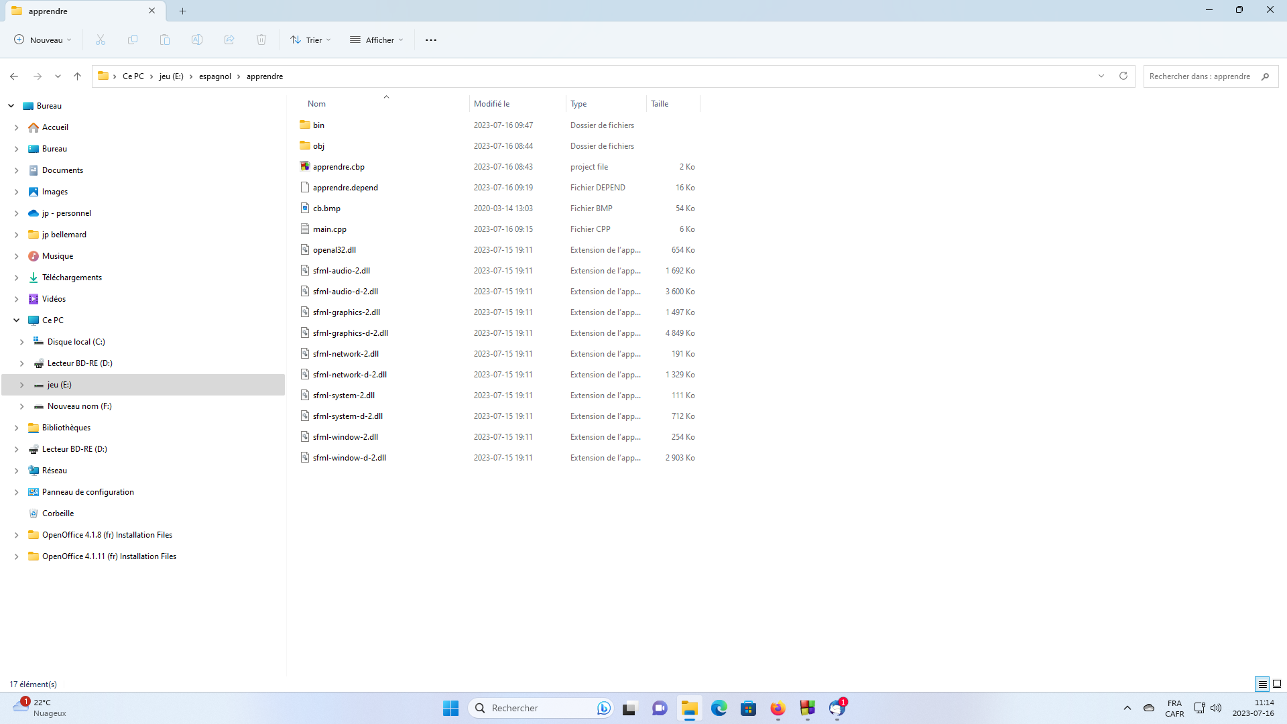Expand the jeu (E:) tree node
Viewport: 1287px width, 724px height.
pos(22,385)
